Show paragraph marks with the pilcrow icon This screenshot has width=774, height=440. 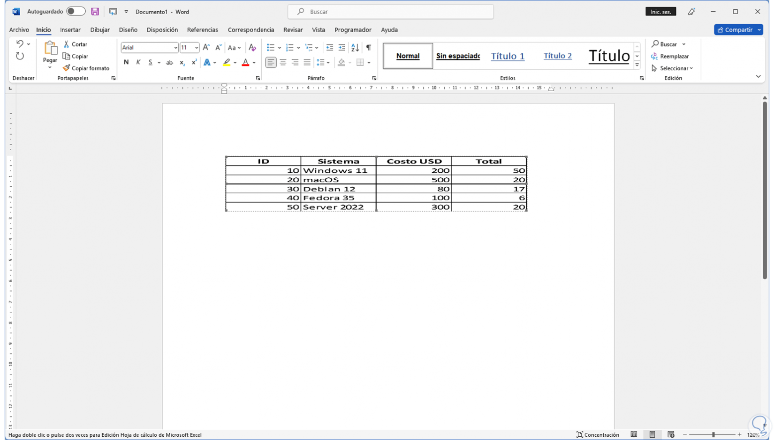[x=369, y=47]
